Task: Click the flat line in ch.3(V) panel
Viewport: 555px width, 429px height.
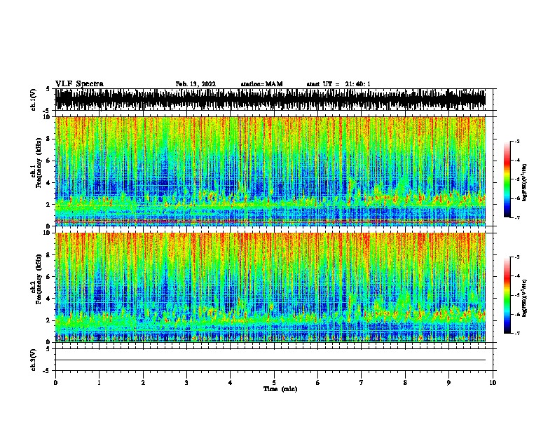Action: (270, 360)
